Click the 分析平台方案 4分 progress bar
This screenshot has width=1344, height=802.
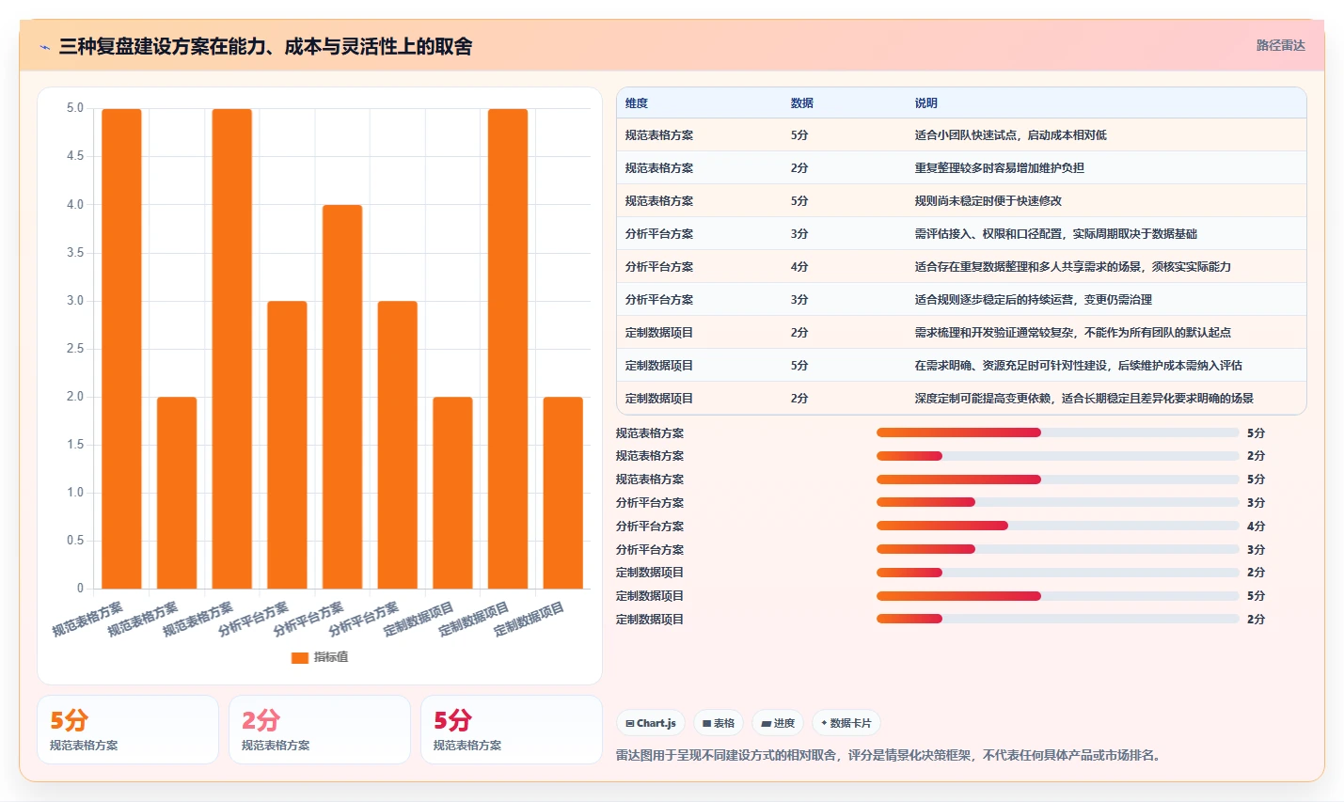(x=1057, y=526)
